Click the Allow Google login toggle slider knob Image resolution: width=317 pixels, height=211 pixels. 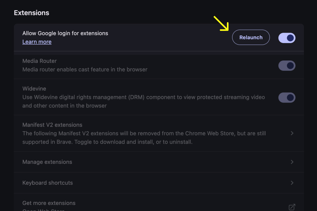click(x=290, y=38)
